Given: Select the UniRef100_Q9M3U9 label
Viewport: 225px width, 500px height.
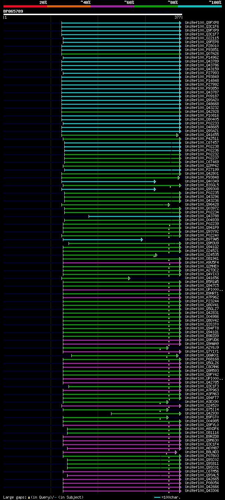Looking at the screenshot, I should [x=202, y=243].
